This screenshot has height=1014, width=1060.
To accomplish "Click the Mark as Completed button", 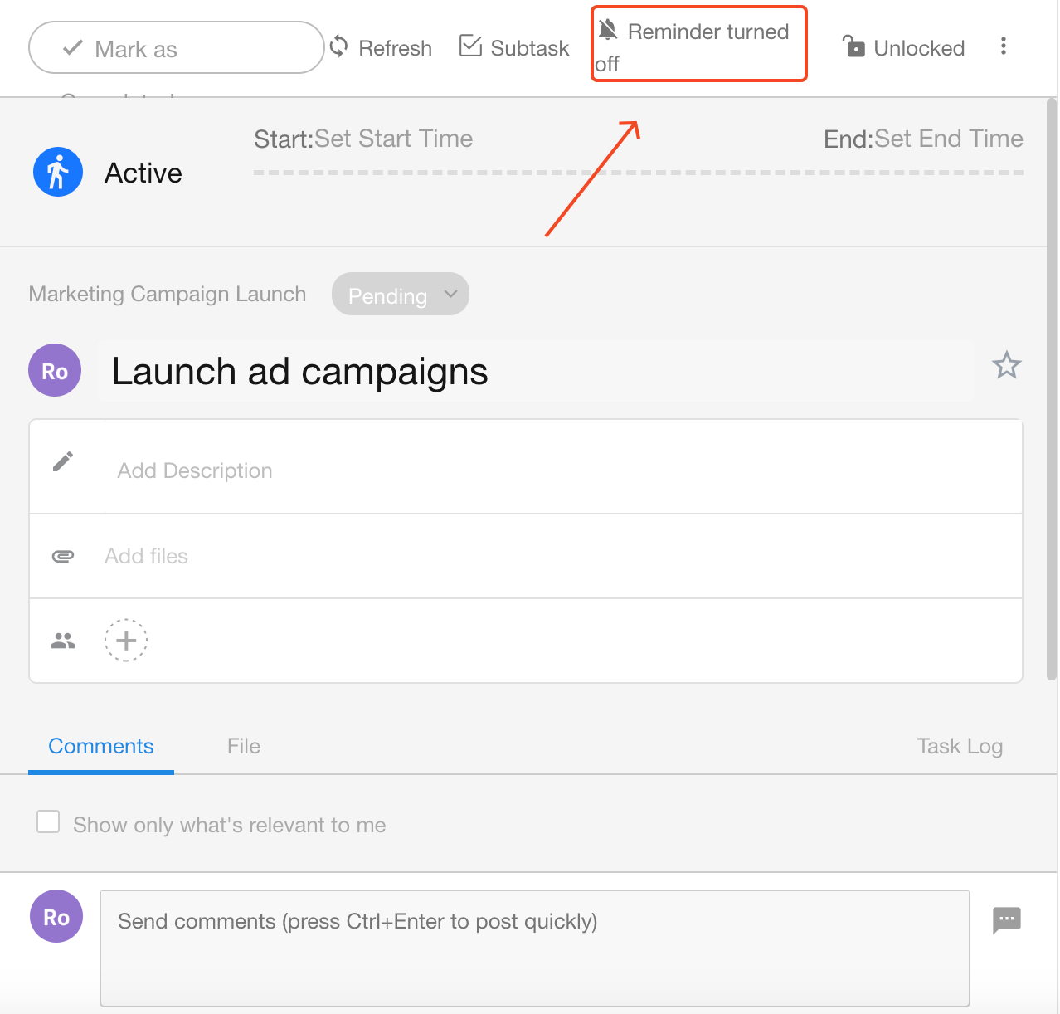I will [x=176, y=48].
